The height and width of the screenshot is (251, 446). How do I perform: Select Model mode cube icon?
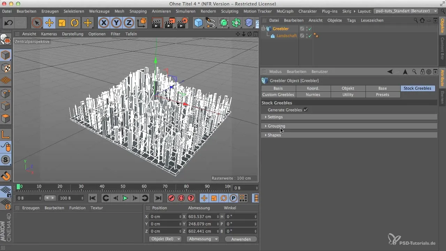[x=6, y=55]
